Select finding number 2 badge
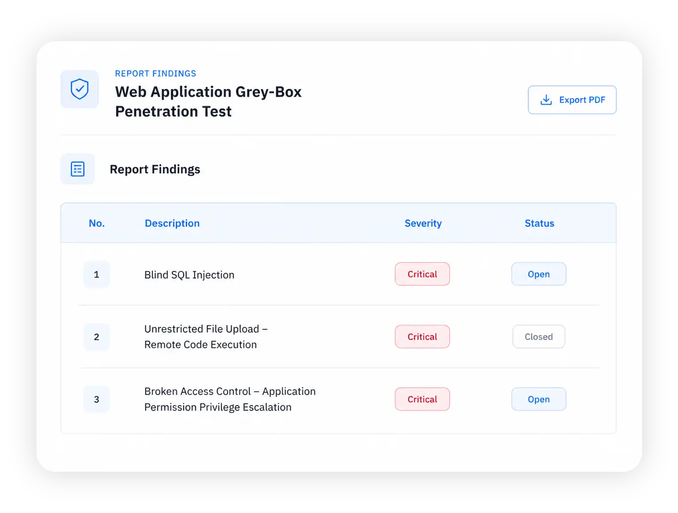 click(97, 337)
